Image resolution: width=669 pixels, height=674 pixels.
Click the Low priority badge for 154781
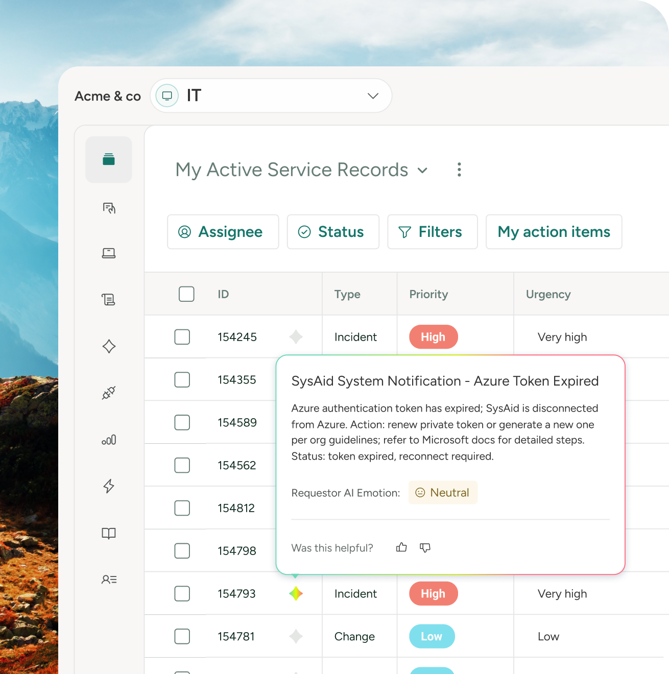432,636
